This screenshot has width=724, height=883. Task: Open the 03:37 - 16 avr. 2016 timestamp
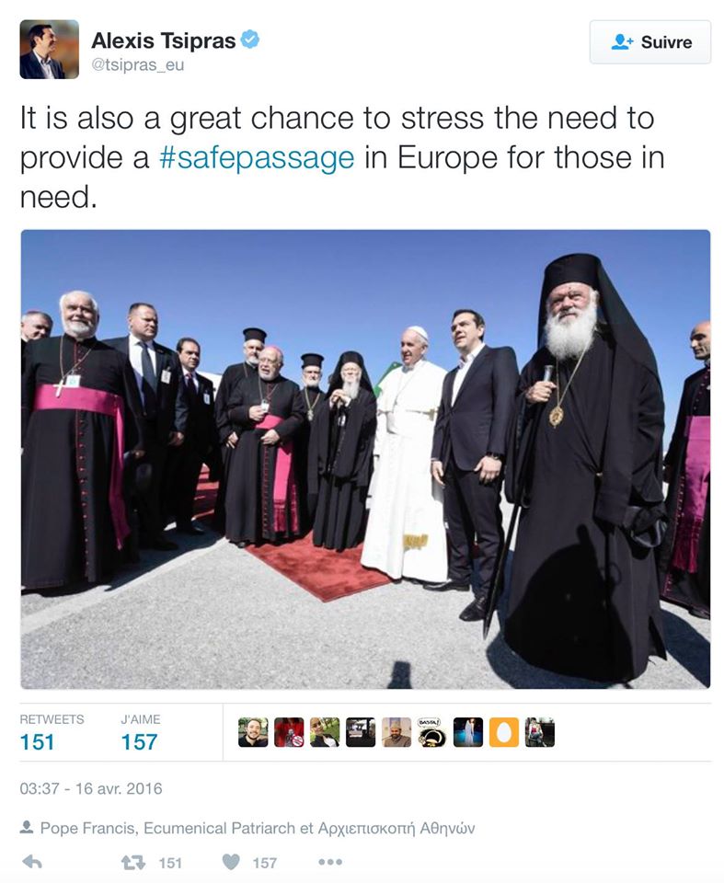pyautogui.click(x=91, y=788)
